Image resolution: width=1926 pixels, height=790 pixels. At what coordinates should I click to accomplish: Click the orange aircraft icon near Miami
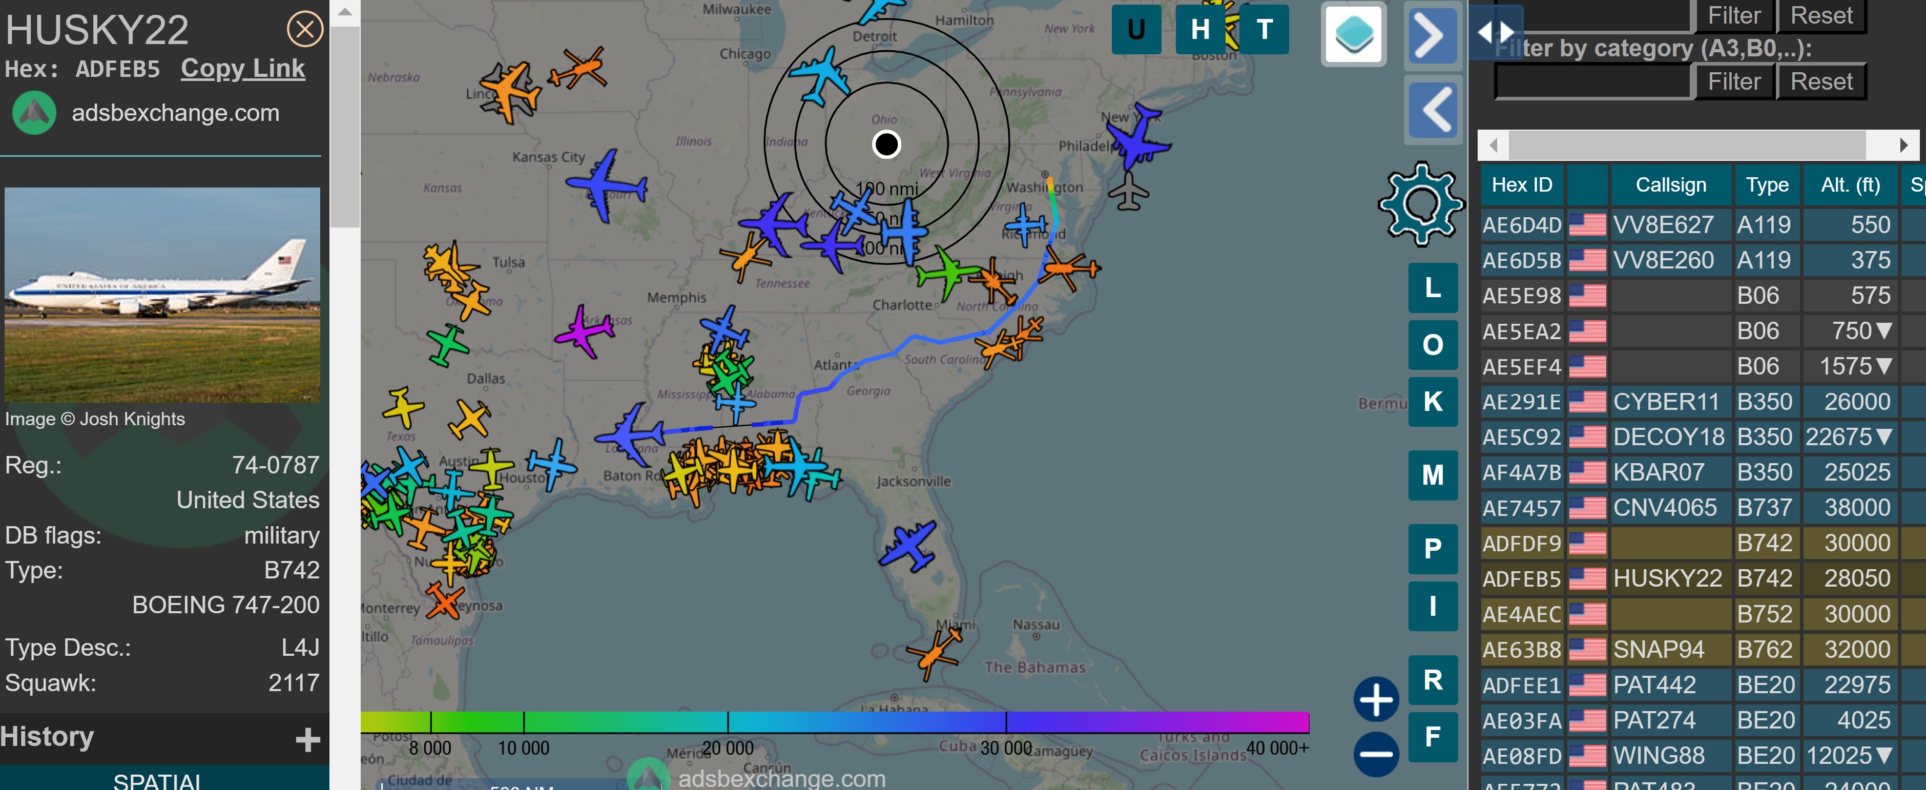[935, 653]
